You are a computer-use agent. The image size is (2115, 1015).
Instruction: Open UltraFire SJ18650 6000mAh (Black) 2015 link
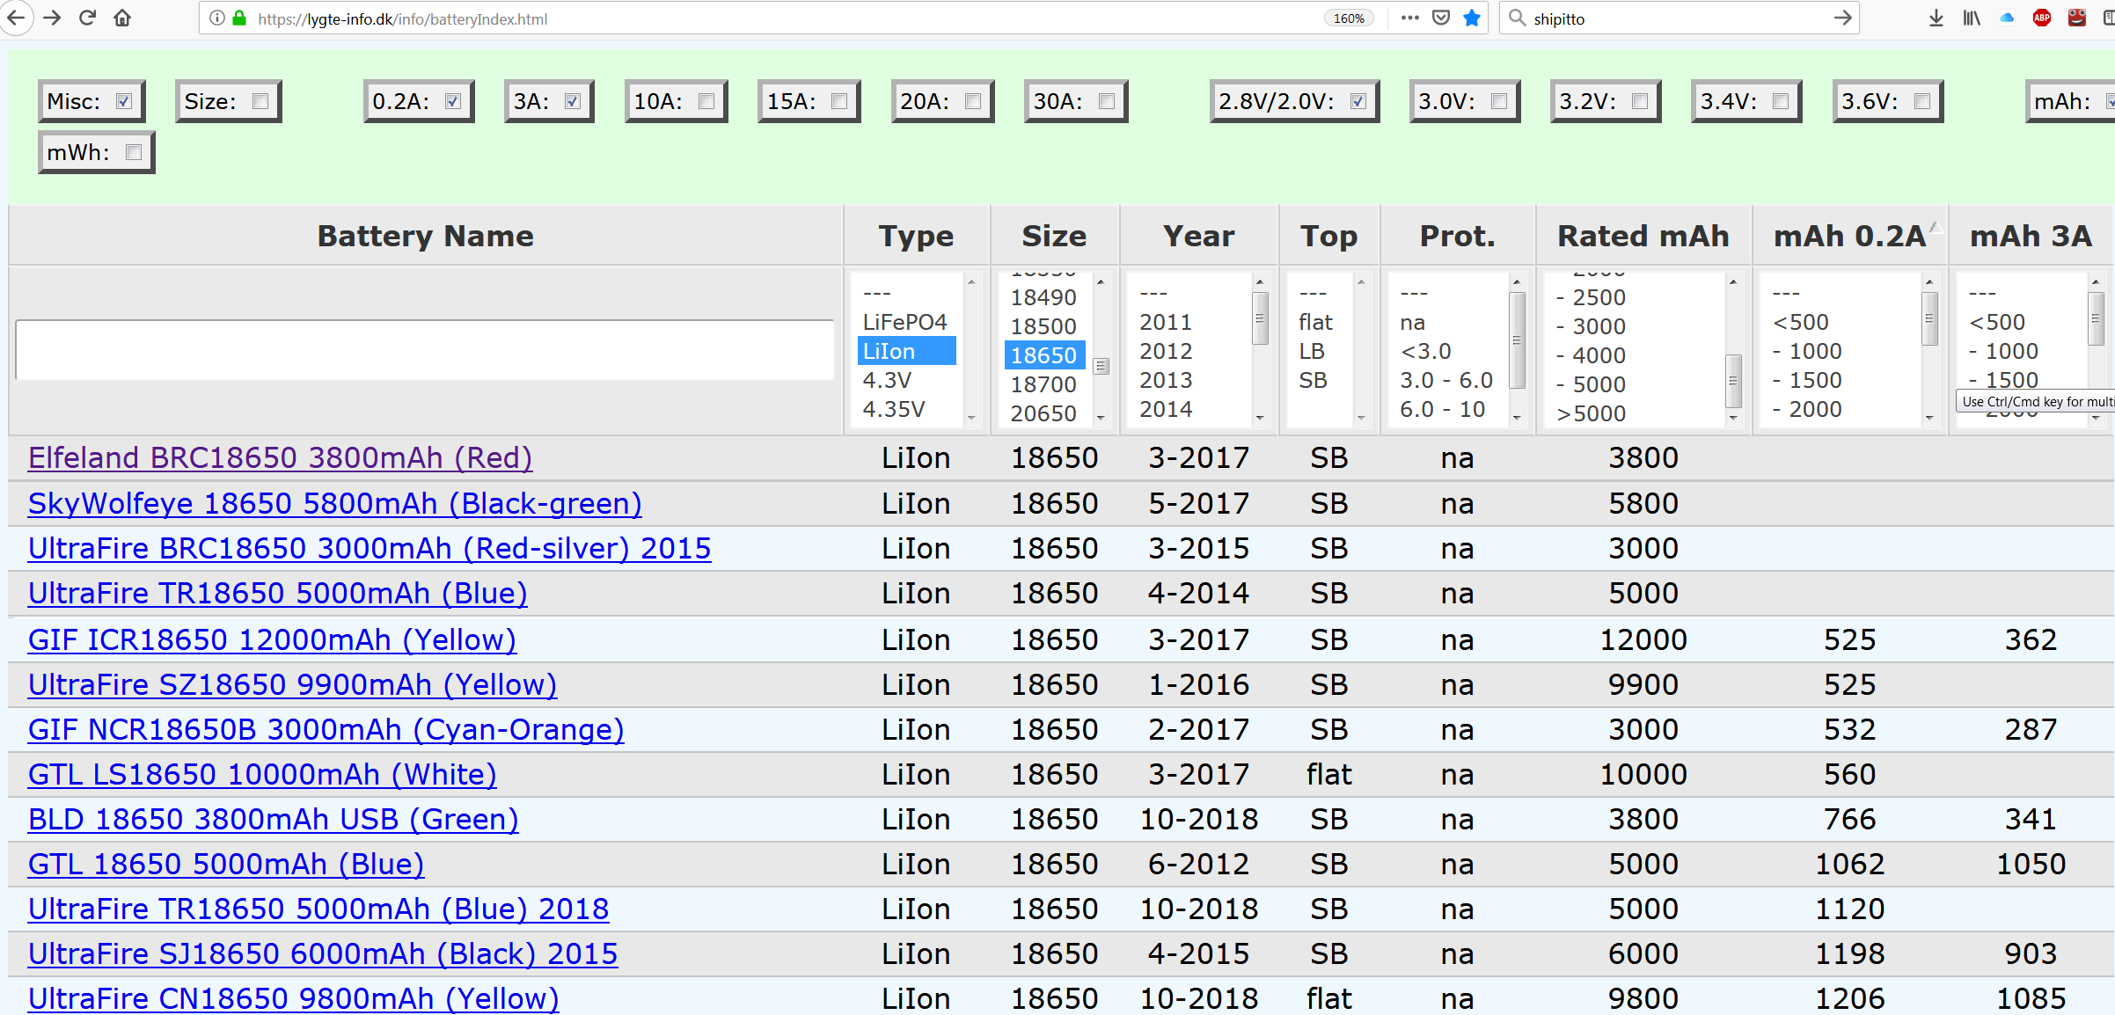[323, 953]
